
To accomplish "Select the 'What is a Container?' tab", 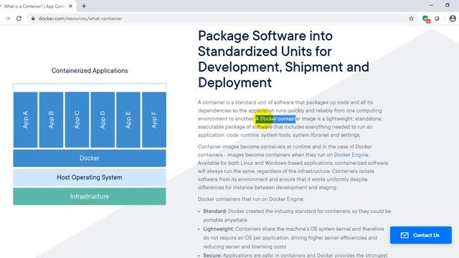I will 34,6.
